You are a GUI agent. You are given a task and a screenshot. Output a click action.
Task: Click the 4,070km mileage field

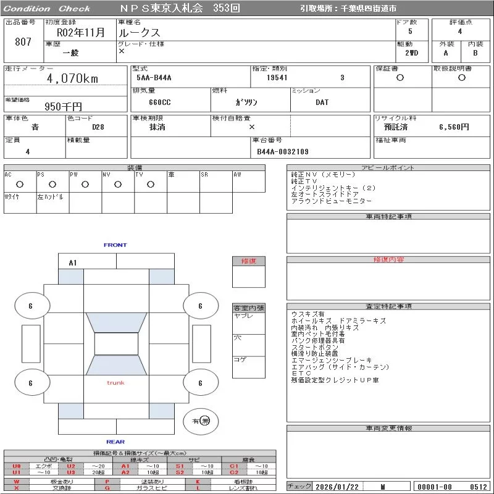[x=72, y=79]
